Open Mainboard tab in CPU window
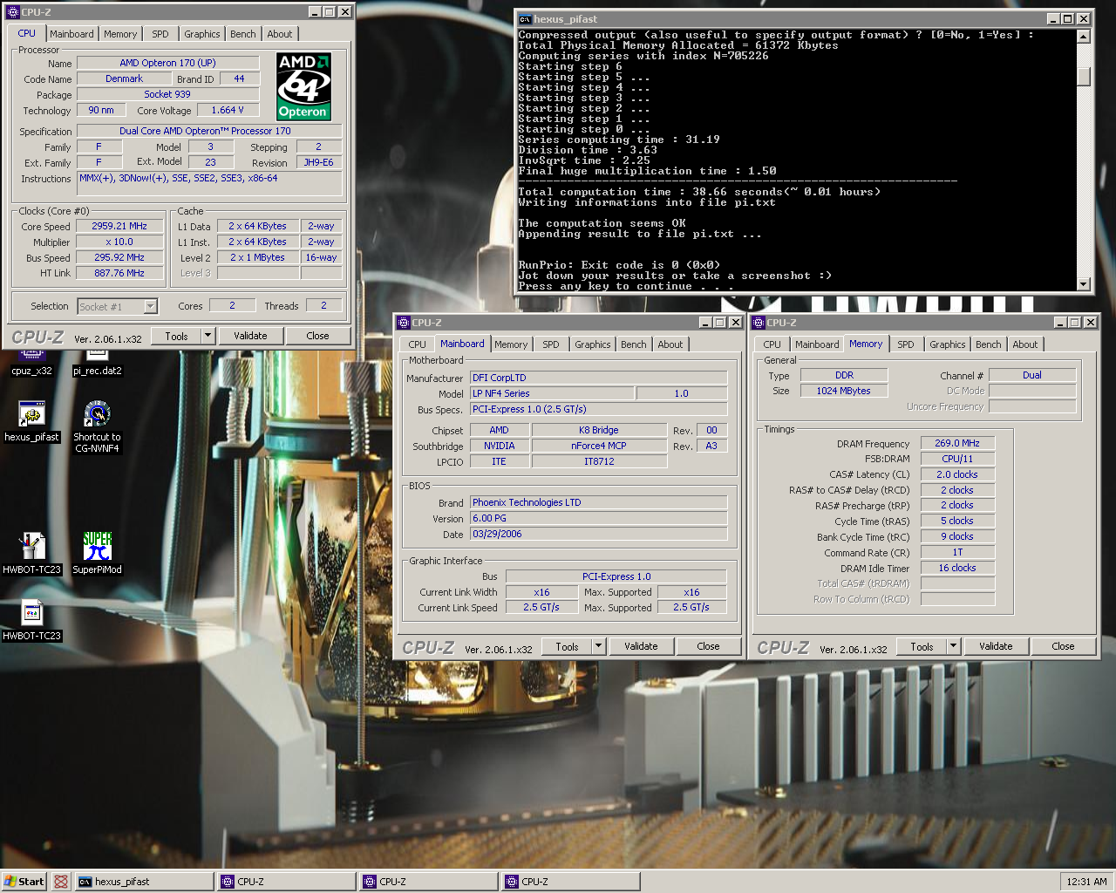This screenshot has height=893, width=1116. point(71,34)
